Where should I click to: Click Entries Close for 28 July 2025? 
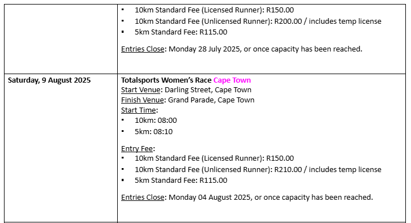143,49
